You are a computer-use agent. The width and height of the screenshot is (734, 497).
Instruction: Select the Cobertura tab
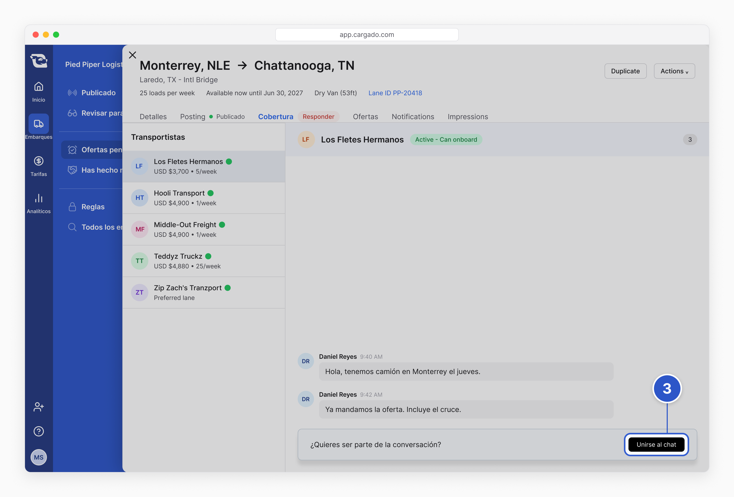click(x=276, y=116)
